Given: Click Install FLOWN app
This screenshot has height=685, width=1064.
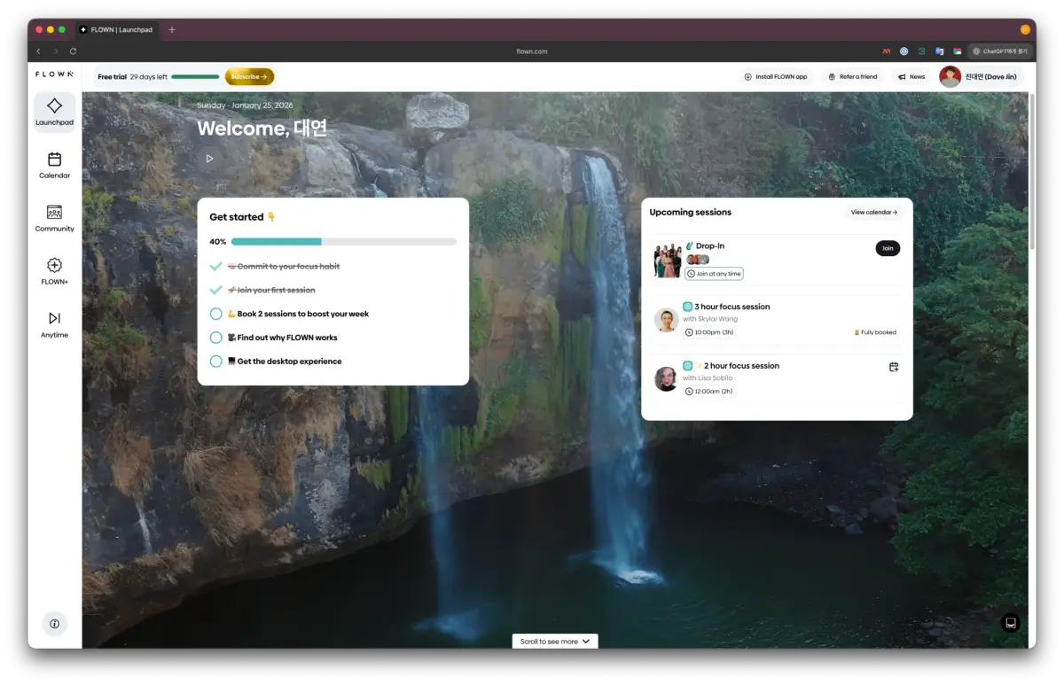Looking at the screenshot, I should point(776,77).
